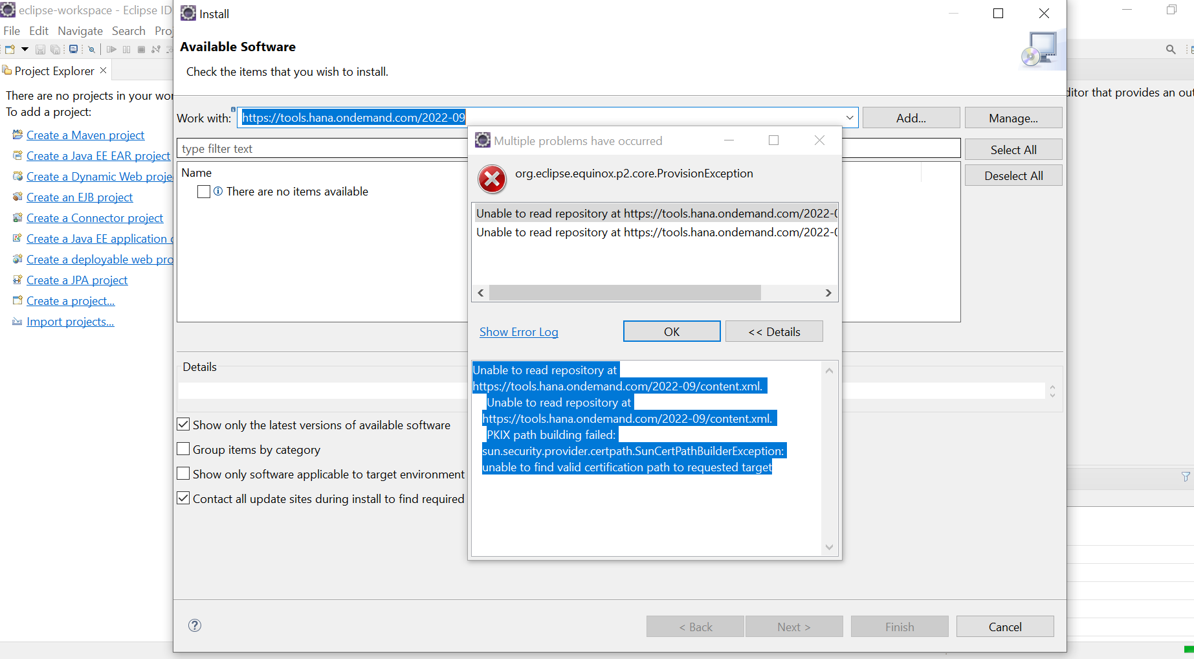Click the right arrow of error list scrollbar
The image size is (1194, 659).
click(x=828, y=293)
